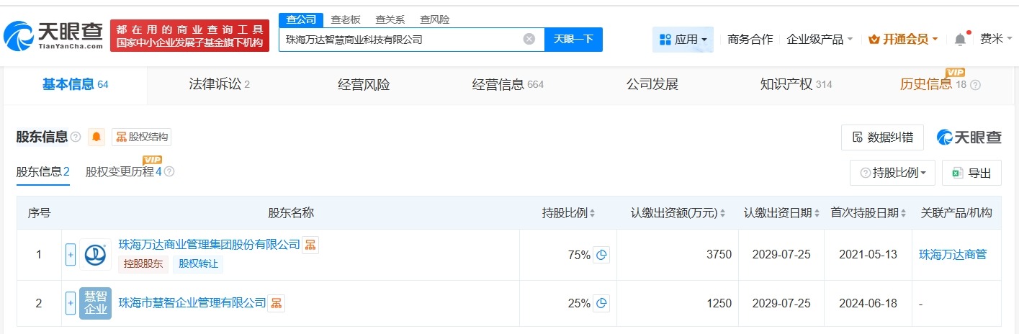Screen dimensions: 1019x334
Task: Select 查关系 search tab
Action: click(x=390, y=19)
